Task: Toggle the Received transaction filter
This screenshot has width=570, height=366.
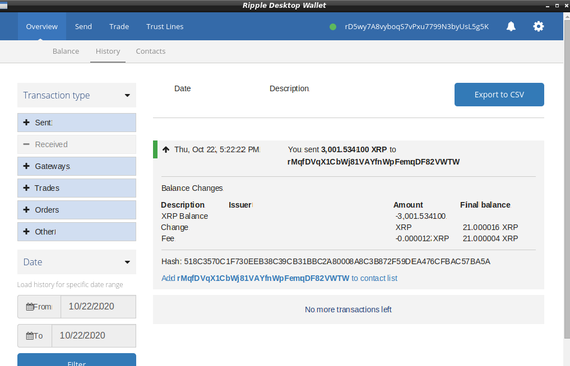Action: (x=77, y=144)
